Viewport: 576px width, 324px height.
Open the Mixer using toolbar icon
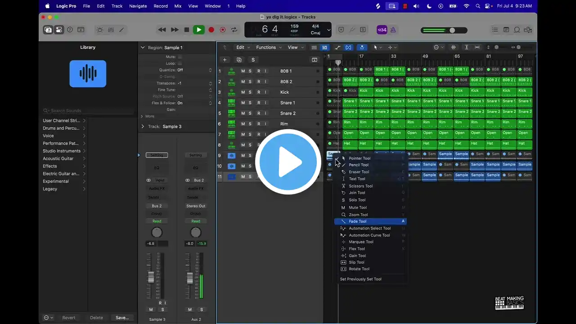pos(111,30)
